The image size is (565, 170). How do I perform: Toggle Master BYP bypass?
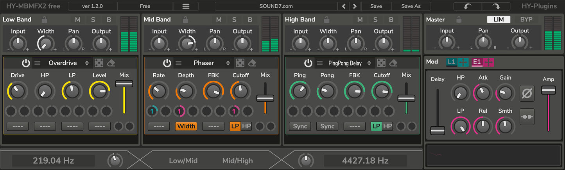coord(526,19)
